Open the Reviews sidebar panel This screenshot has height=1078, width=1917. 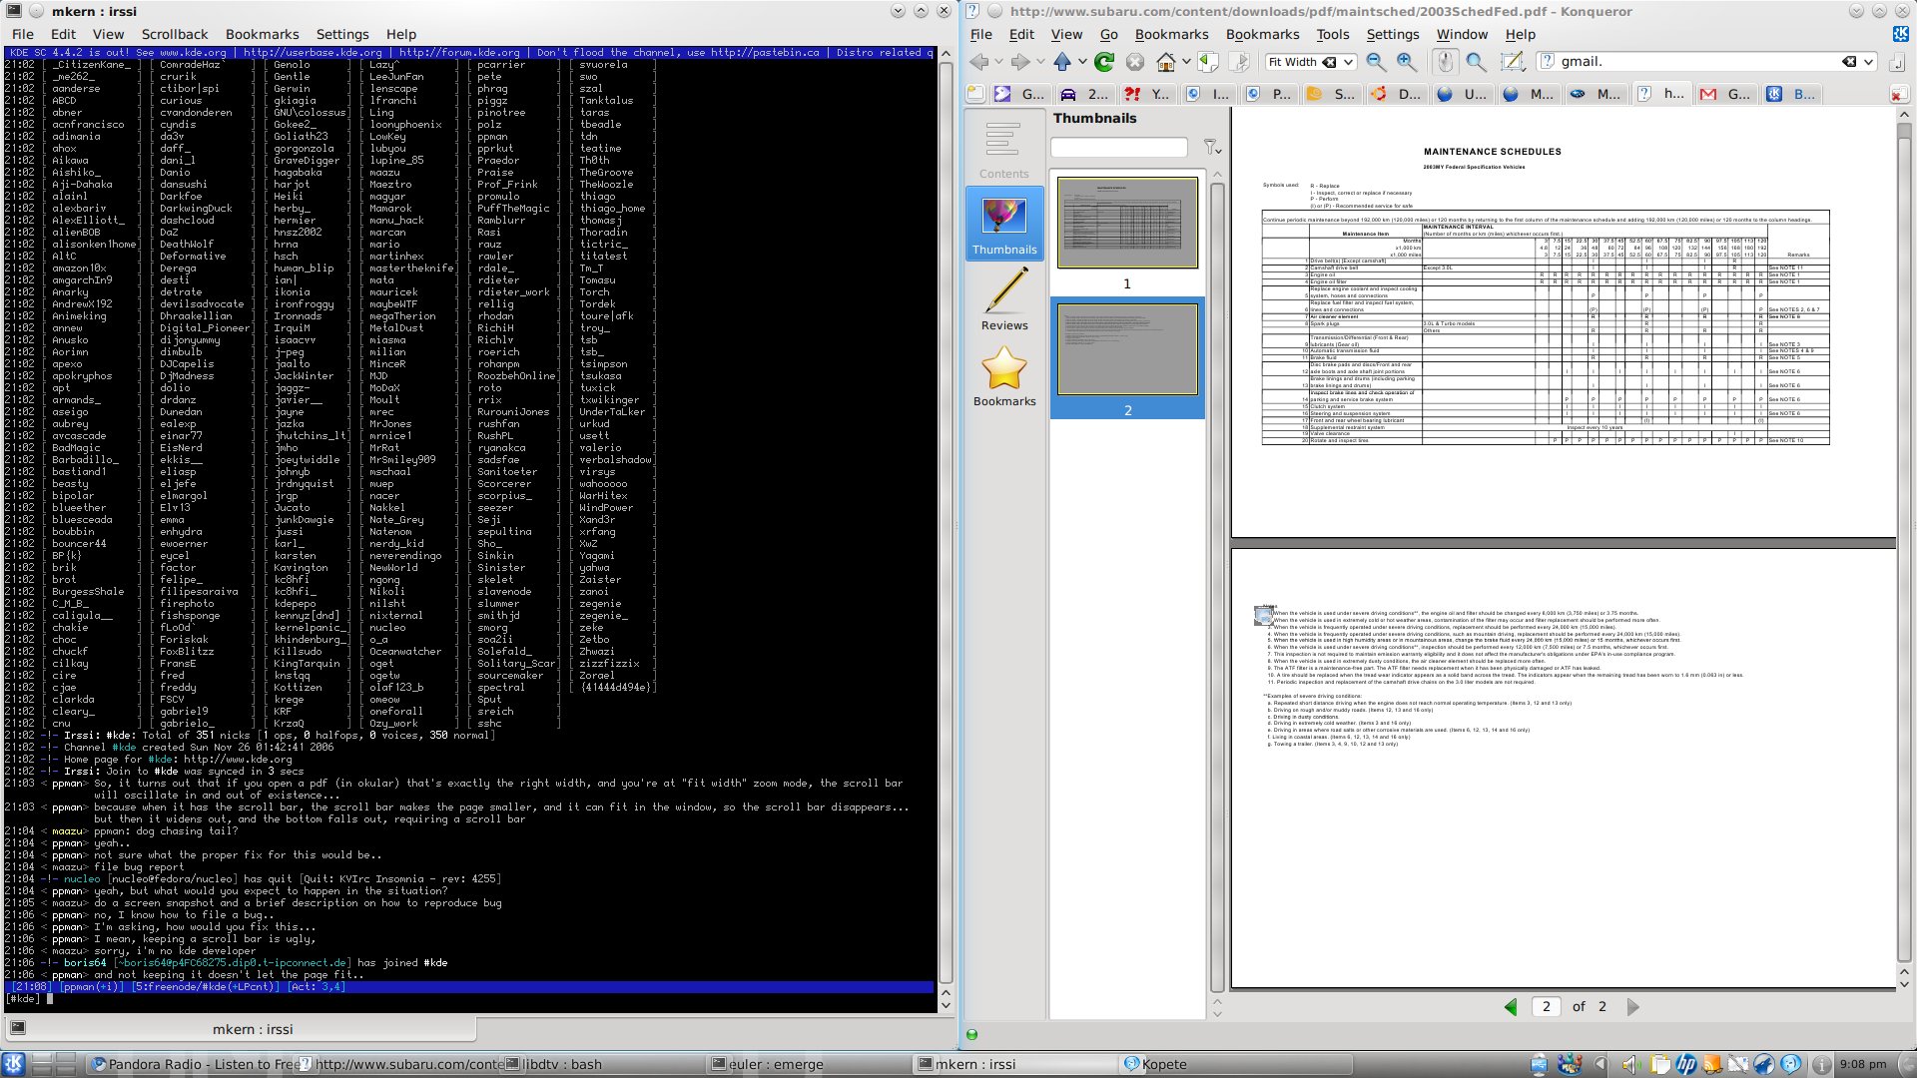(1004, 299)
